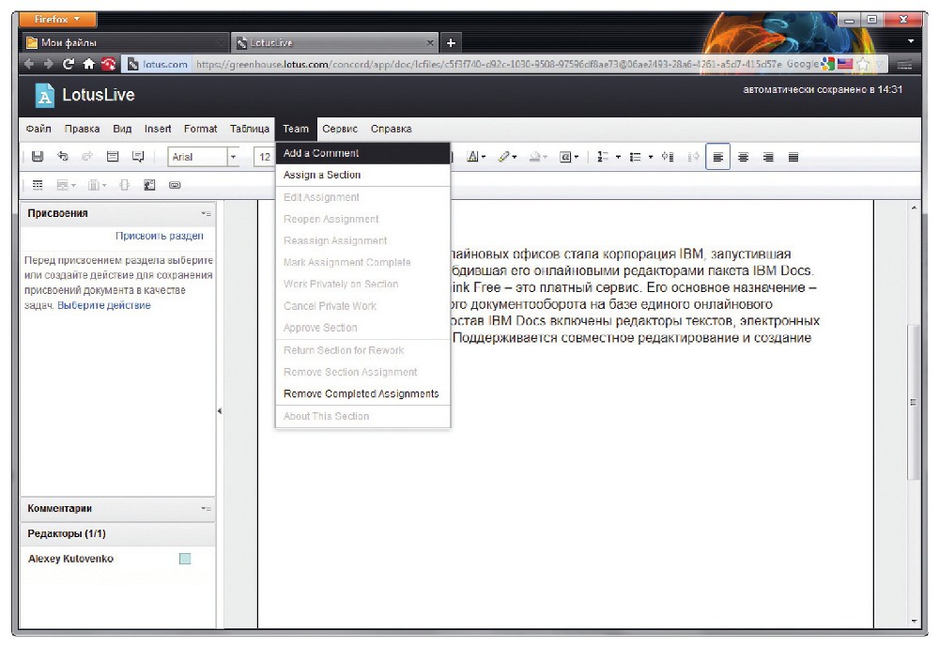Choose Assign a Section from Team menu
Viewport: 939px width, 647px height.
pos(322,175)
